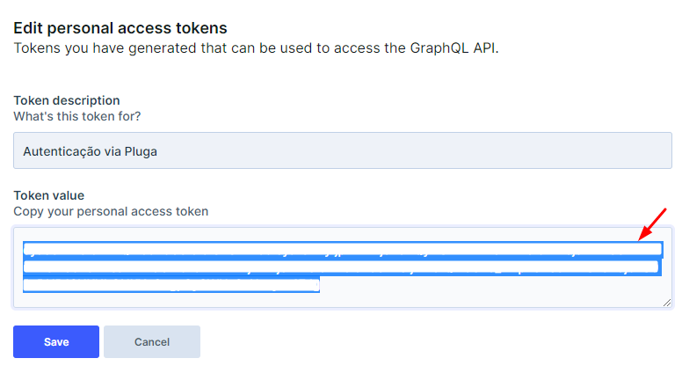This screenshot has height=373, width=682.
Task: Focus the Token description input field
Action: 343,150
